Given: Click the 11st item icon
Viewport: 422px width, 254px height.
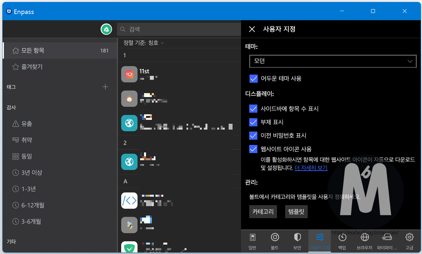Looking at the screenshot, I should pyautogui.click(x=129, y=74).
